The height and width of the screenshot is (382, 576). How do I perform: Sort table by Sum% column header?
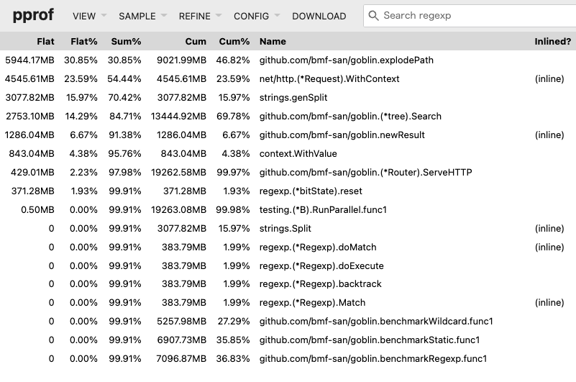pos(126,42)
